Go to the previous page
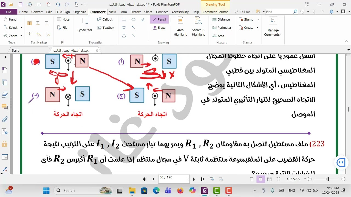Viewport: 351px width, 197px height. click(x=153, y=179)
